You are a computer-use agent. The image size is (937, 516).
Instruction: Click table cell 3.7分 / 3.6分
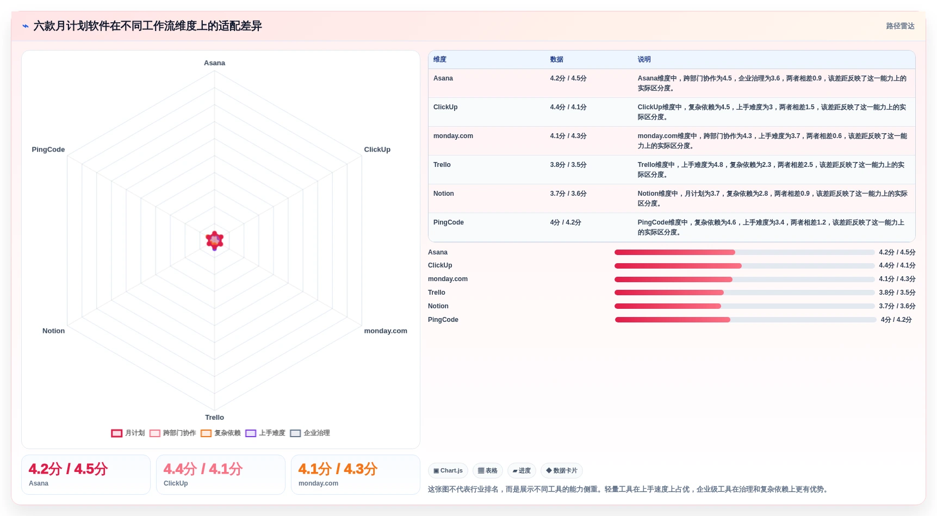pos(568,194)
